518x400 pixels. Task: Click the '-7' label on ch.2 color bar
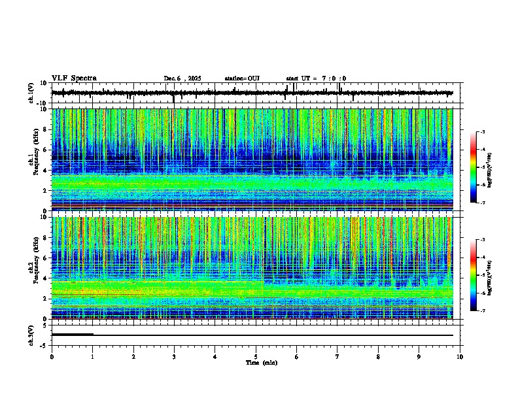coord(482,311)
